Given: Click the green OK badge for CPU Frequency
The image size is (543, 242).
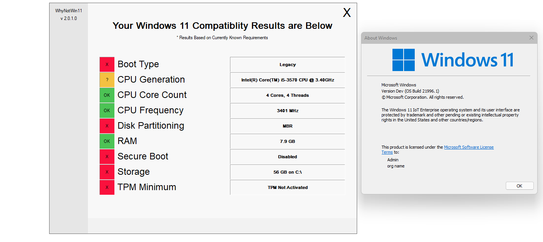Looking at the screenshot, I should (107, 110).
